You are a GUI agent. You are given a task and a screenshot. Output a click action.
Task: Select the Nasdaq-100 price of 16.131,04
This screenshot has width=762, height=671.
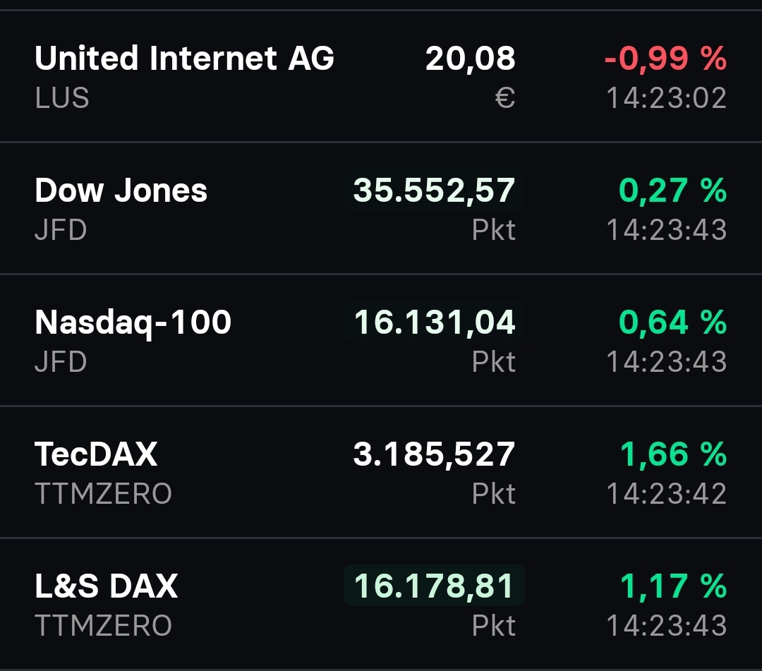(x=433, y=322)
